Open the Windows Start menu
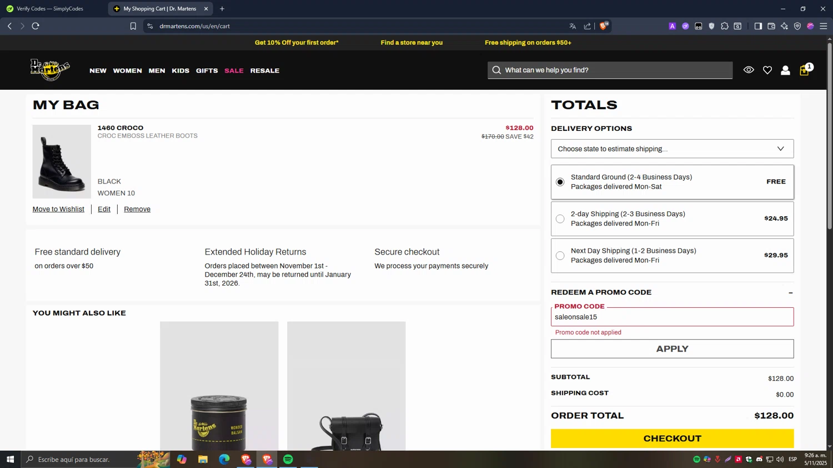Screen dimensions: 833x468 click(x=10, y=459)
